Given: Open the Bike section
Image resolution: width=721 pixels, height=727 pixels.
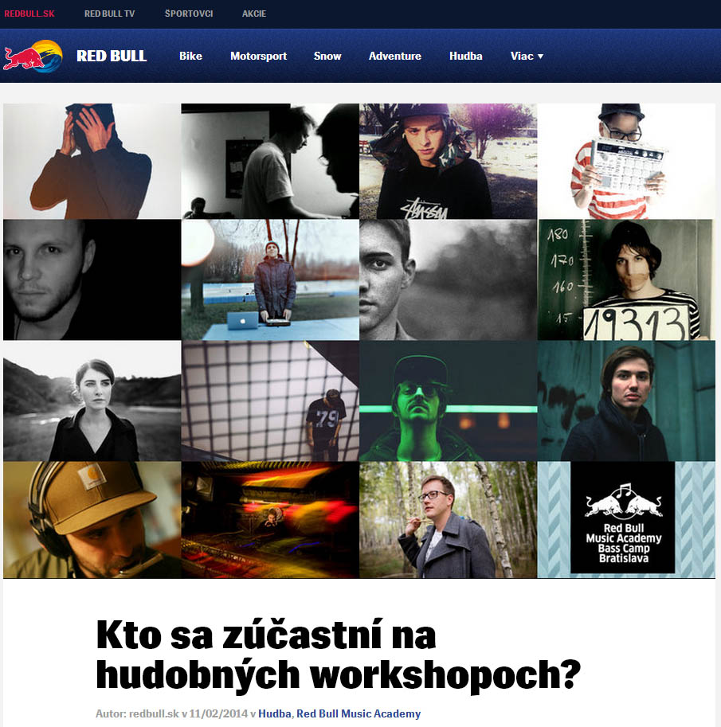Looking at the screenshot, I should pyautogui.click(x=190, y=56).
